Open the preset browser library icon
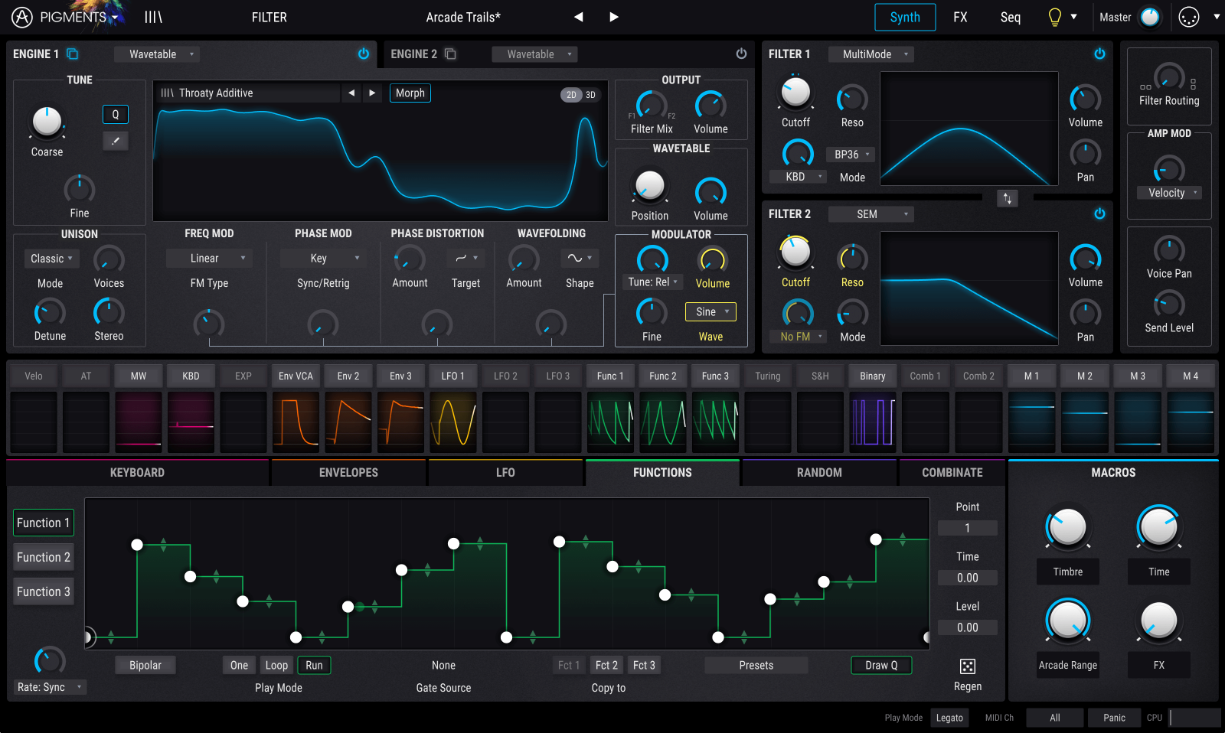The height and width of the screenshot is (733, 1225). pos(153,17)
